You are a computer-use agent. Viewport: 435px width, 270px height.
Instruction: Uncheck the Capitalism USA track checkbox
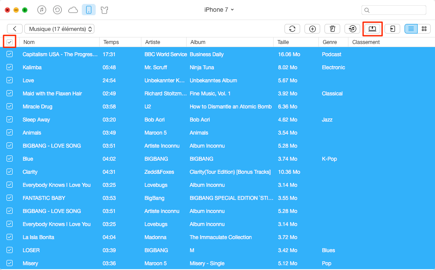click(x=10, y=54)
